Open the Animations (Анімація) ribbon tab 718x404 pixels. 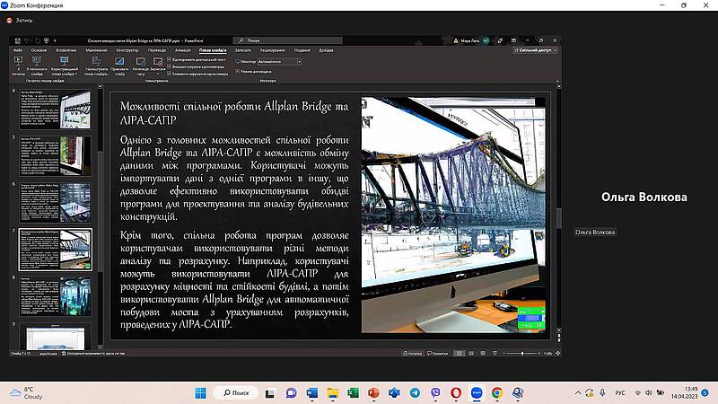point(182,50)
